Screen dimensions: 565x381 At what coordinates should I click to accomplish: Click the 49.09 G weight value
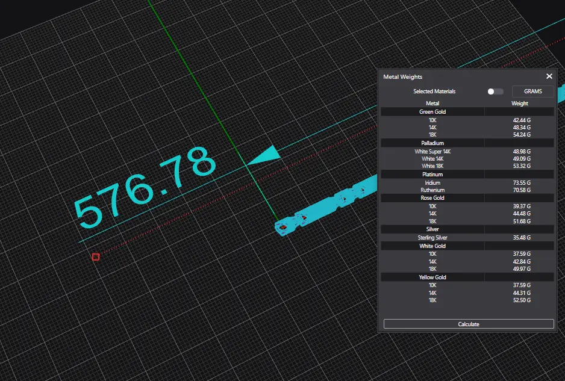click(x=522, y=159)
